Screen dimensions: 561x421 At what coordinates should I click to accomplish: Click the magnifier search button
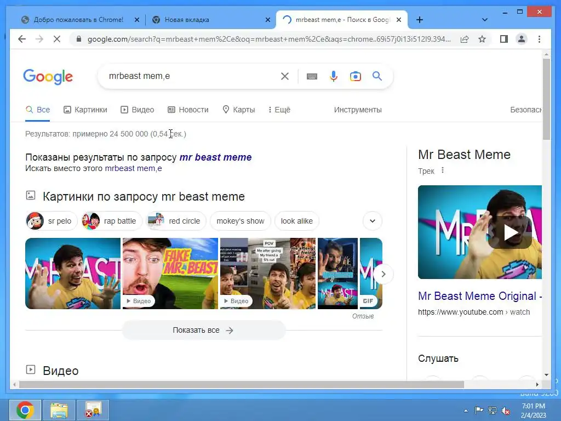point(377,76)
